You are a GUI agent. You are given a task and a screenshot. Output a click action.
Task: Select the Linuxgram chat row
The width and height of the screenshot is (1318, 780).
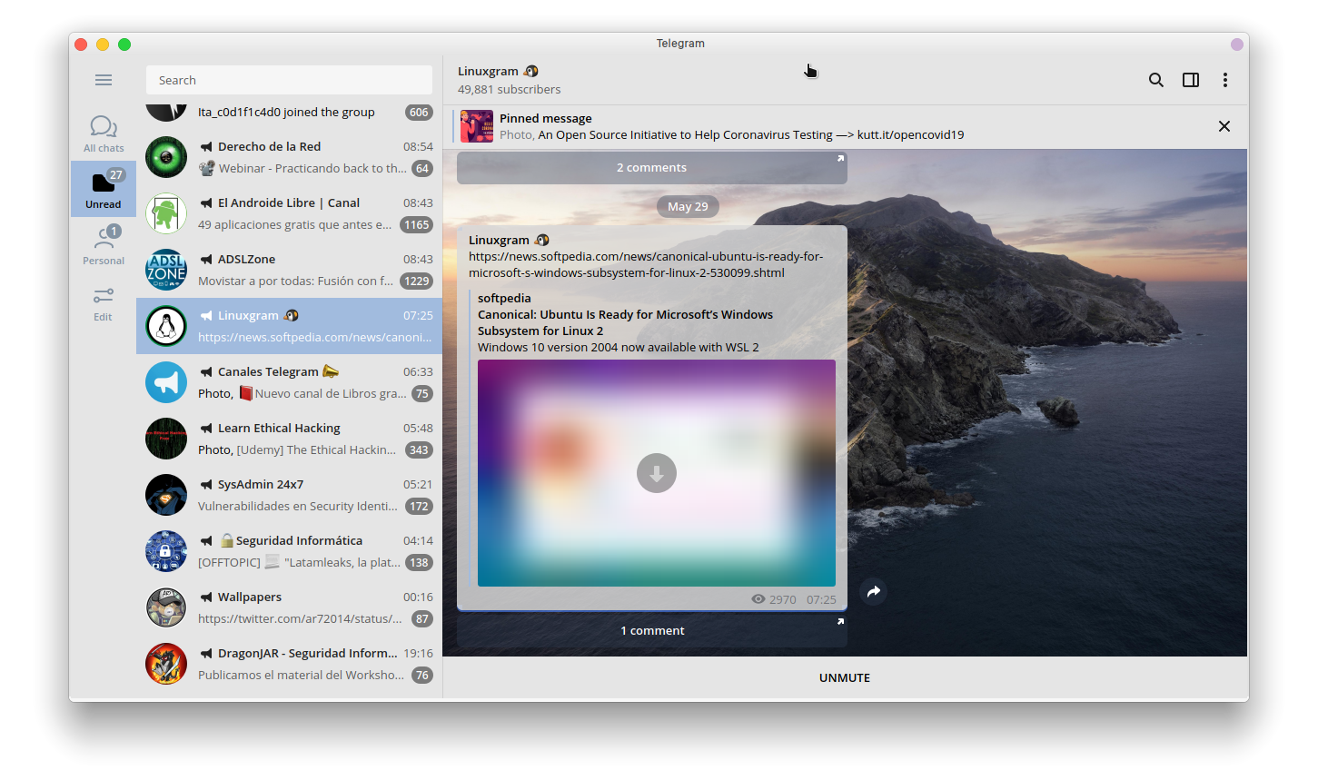[289, 326]
